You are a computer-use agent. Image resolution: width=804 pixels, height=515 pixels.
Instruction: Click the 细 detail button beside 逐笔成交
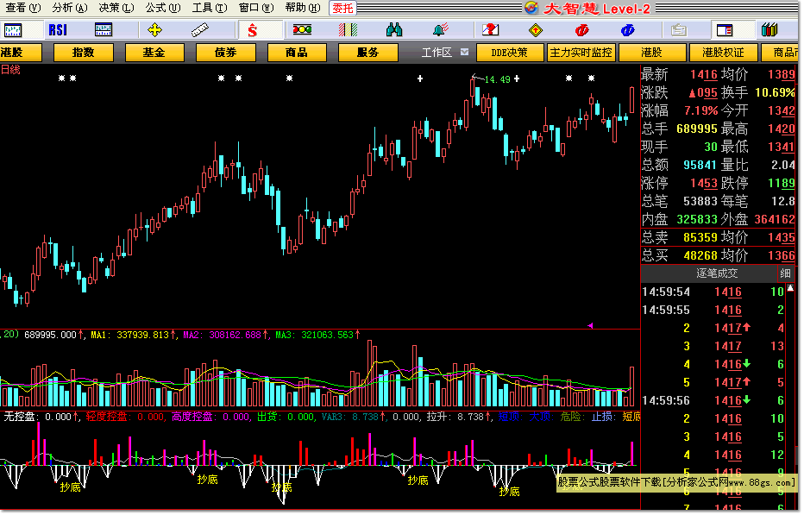tap(785, 273)
